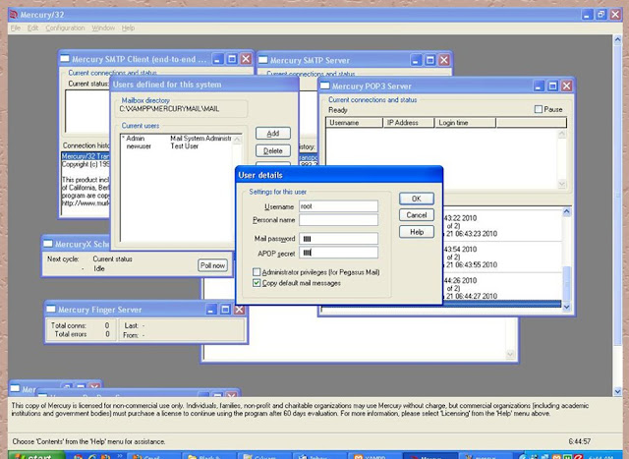629x459 pixels.
Task: Click log entry 21 06:43:23 2010
Action: pos(472,234)
